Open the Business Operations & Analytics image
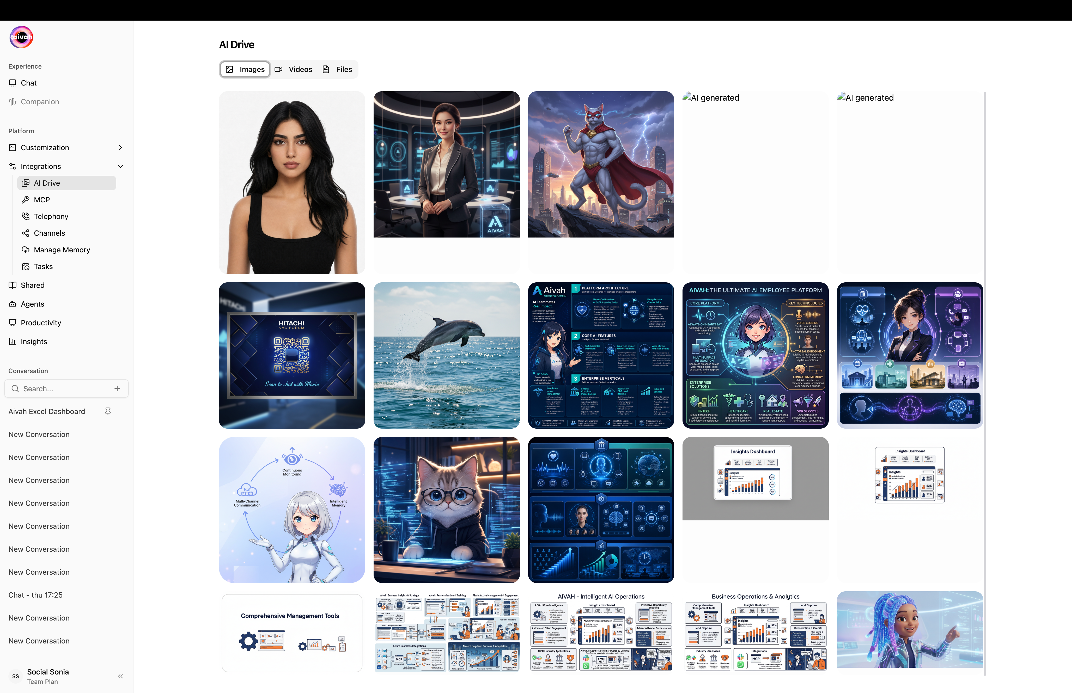 point(755,633)
